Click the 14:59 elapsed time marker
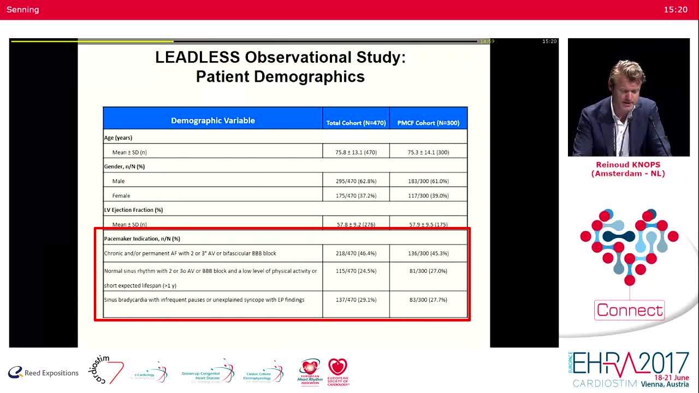The image size is (699, 393). click(487, 41)
